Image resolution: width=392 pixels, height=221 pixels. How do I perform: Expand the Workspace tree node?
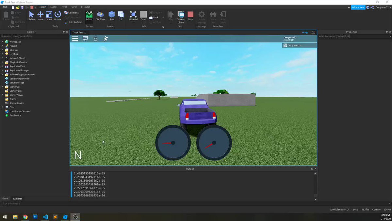tap(2, 42)
